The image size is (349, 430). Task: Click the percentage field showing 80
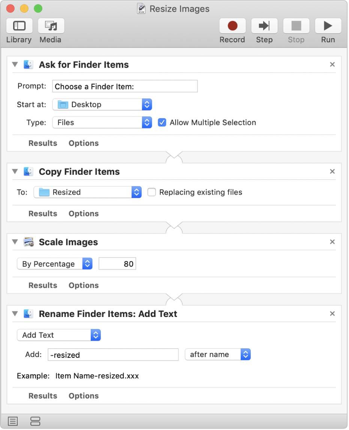117,263
